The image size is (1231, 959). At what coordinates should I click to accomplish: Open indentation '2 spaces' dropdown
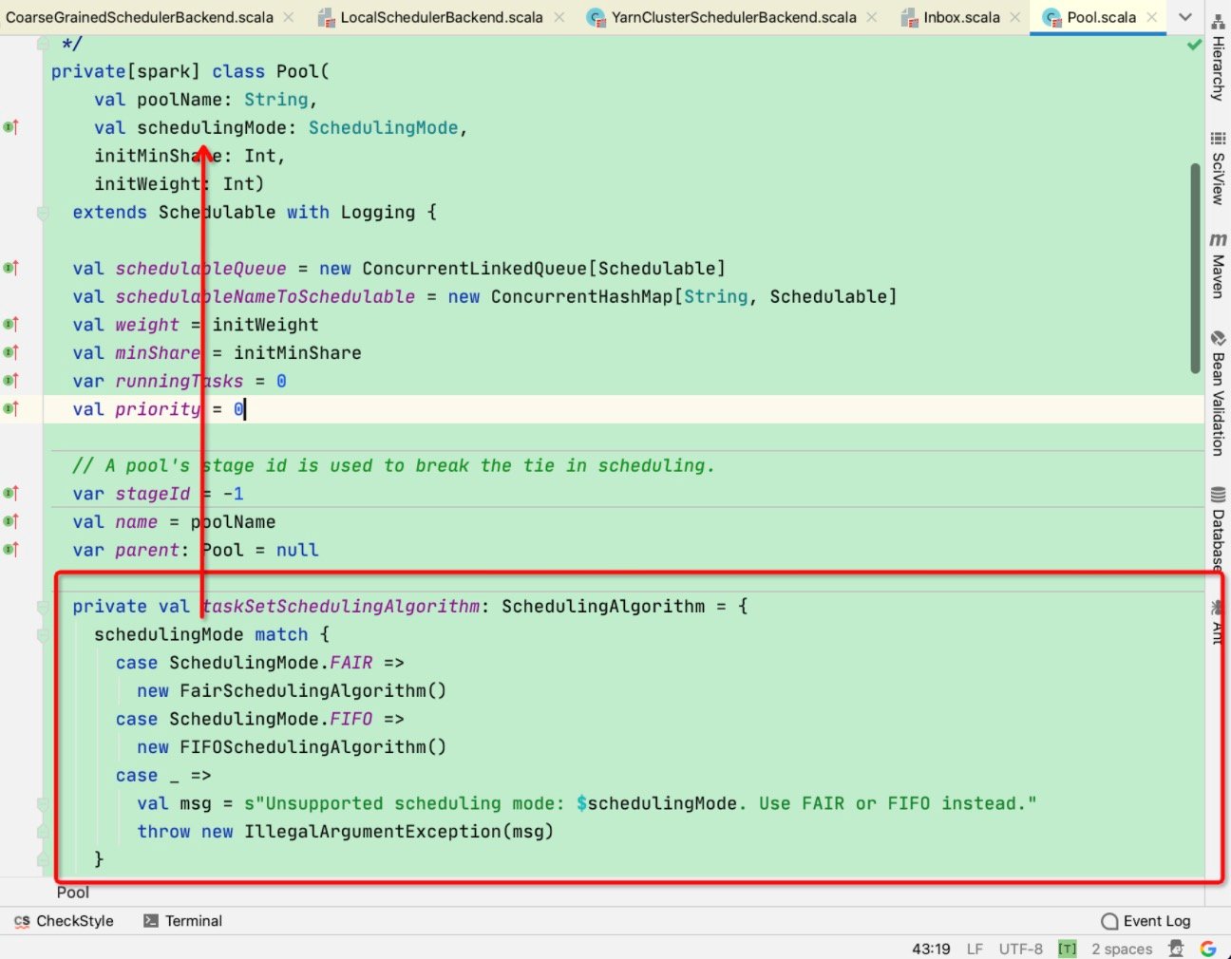1122,949
